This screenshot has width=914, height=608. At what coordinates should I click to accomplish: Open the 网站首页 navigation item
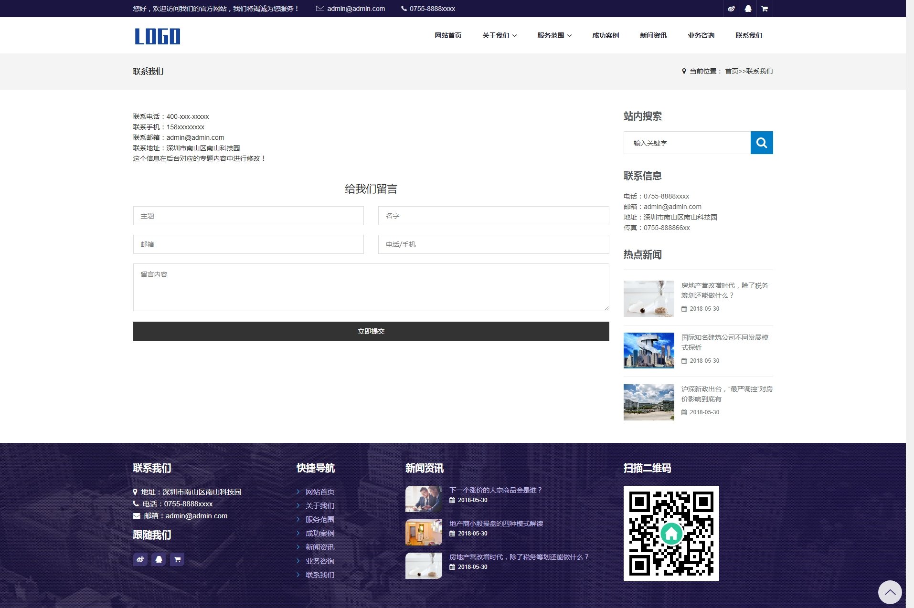(x=447, y=35)
